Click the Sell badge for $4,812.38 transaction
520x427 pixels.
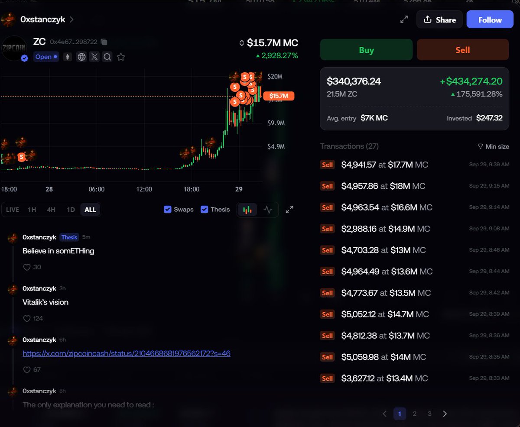pos(327,336)
